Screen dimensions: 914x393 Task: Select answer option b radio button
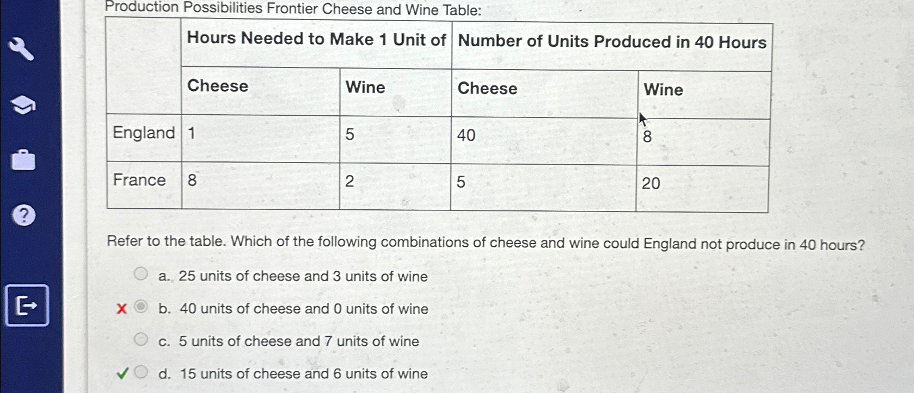pyautogui.click(x=140, y=308)
